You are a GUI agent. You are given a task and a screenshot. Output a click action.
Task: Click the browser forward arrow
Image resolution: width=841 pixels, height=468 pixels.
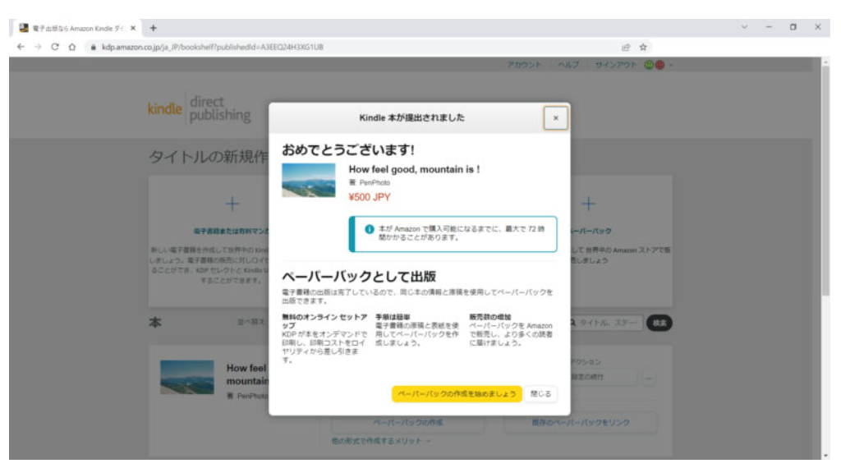(x=38, y=47)
